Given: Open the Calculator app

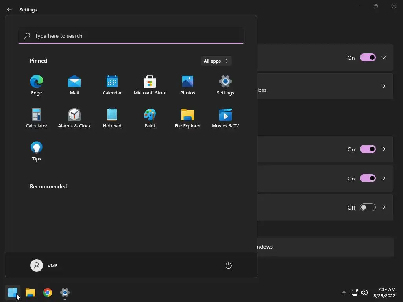Looking at the screenshot, I should click(x=37, y=118).
